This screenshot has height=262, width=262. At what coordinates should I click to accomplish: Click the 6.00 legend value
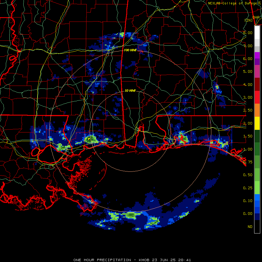(248, 59)
